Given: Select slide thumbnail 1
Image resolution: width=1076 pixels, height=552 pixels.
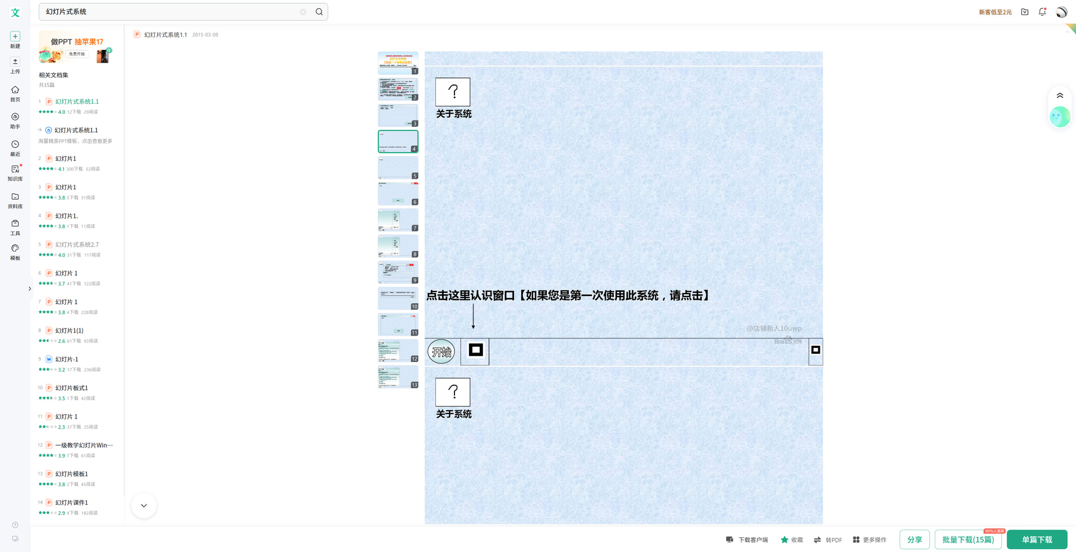Looking at the screenshot, I should (398, 63).
